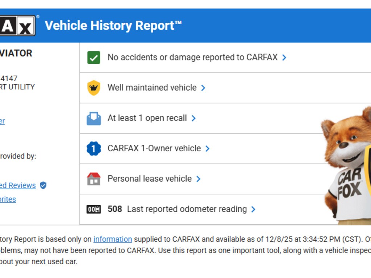
Task: Click the verified shield beside Reviews link
Action: 43,185
